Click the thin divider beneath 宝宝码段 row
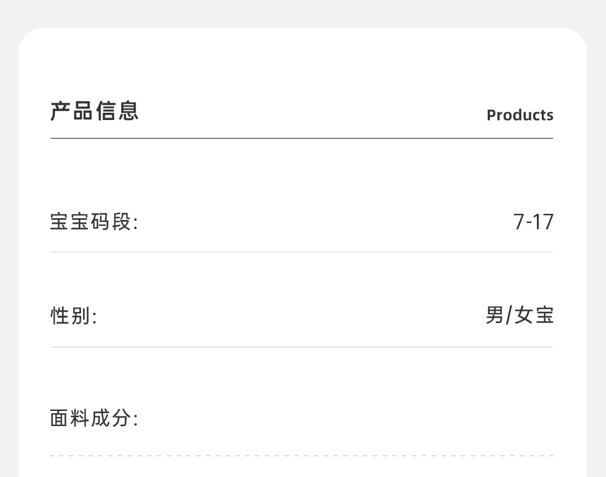Screen dimensions: 606x477 click(x=301, y=252)
